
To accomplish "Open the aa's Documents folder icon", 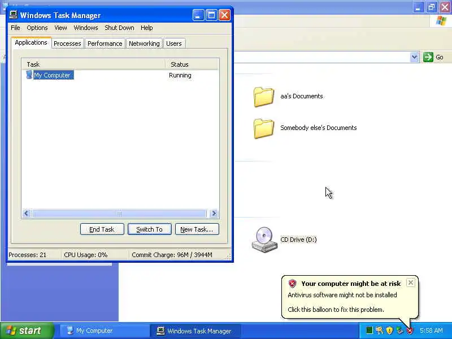I will pyautogui.click(x=263, y=97).
